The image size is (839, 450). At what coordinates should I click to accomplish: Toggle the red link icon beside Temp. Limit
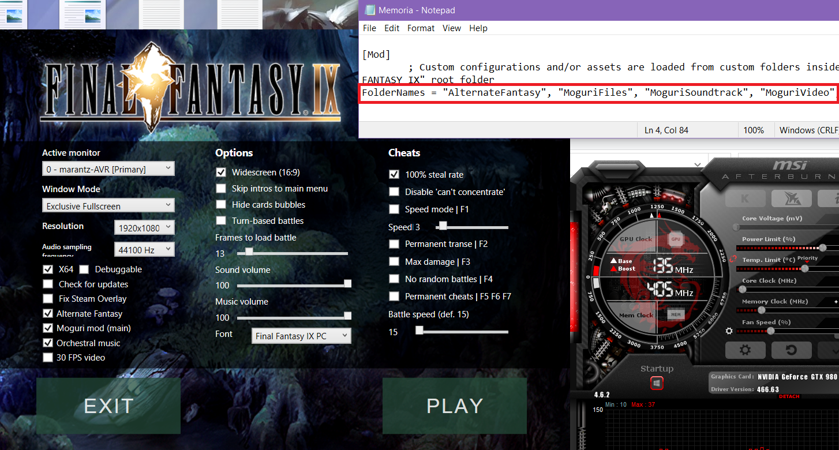tap(732, 259)
